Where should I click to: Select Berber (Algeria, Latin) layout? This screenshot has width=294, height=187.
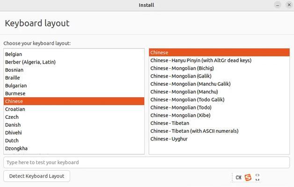[74, 62]
